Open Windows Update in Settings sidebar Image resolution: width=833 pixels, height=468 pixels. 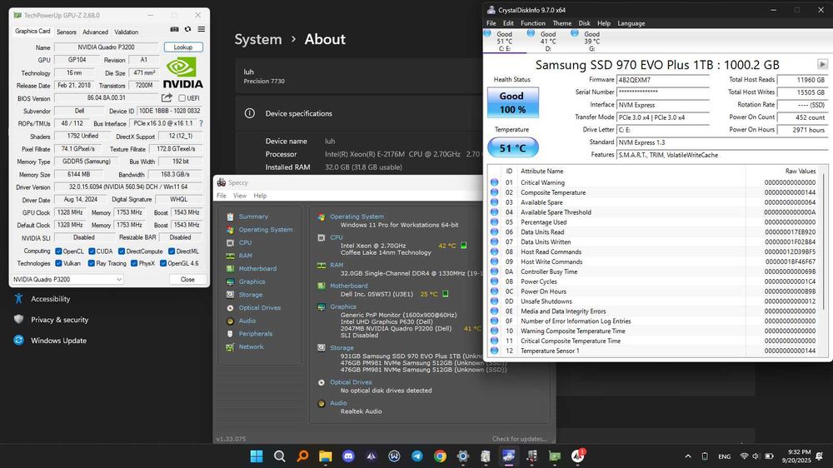click(x=58, y=341)
